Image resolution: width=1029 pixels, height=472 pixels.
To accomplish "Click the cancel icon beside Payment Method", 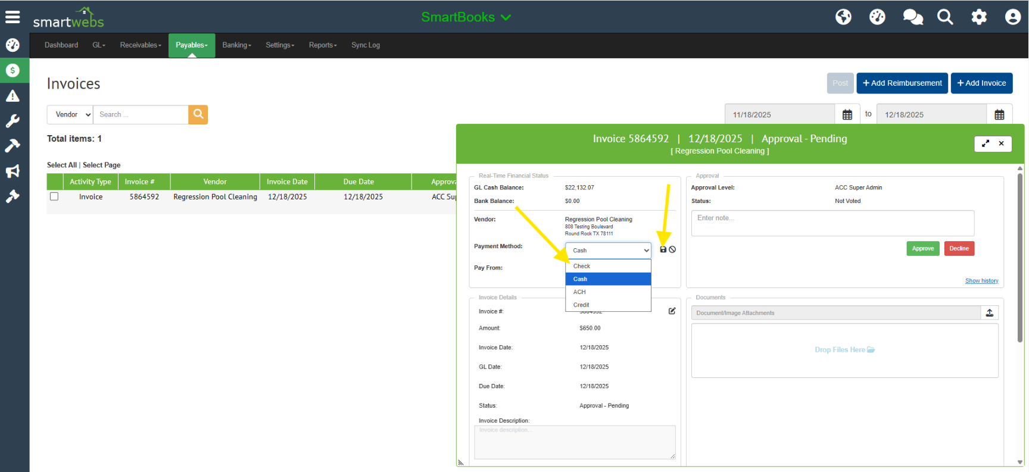I will [672, 249].
